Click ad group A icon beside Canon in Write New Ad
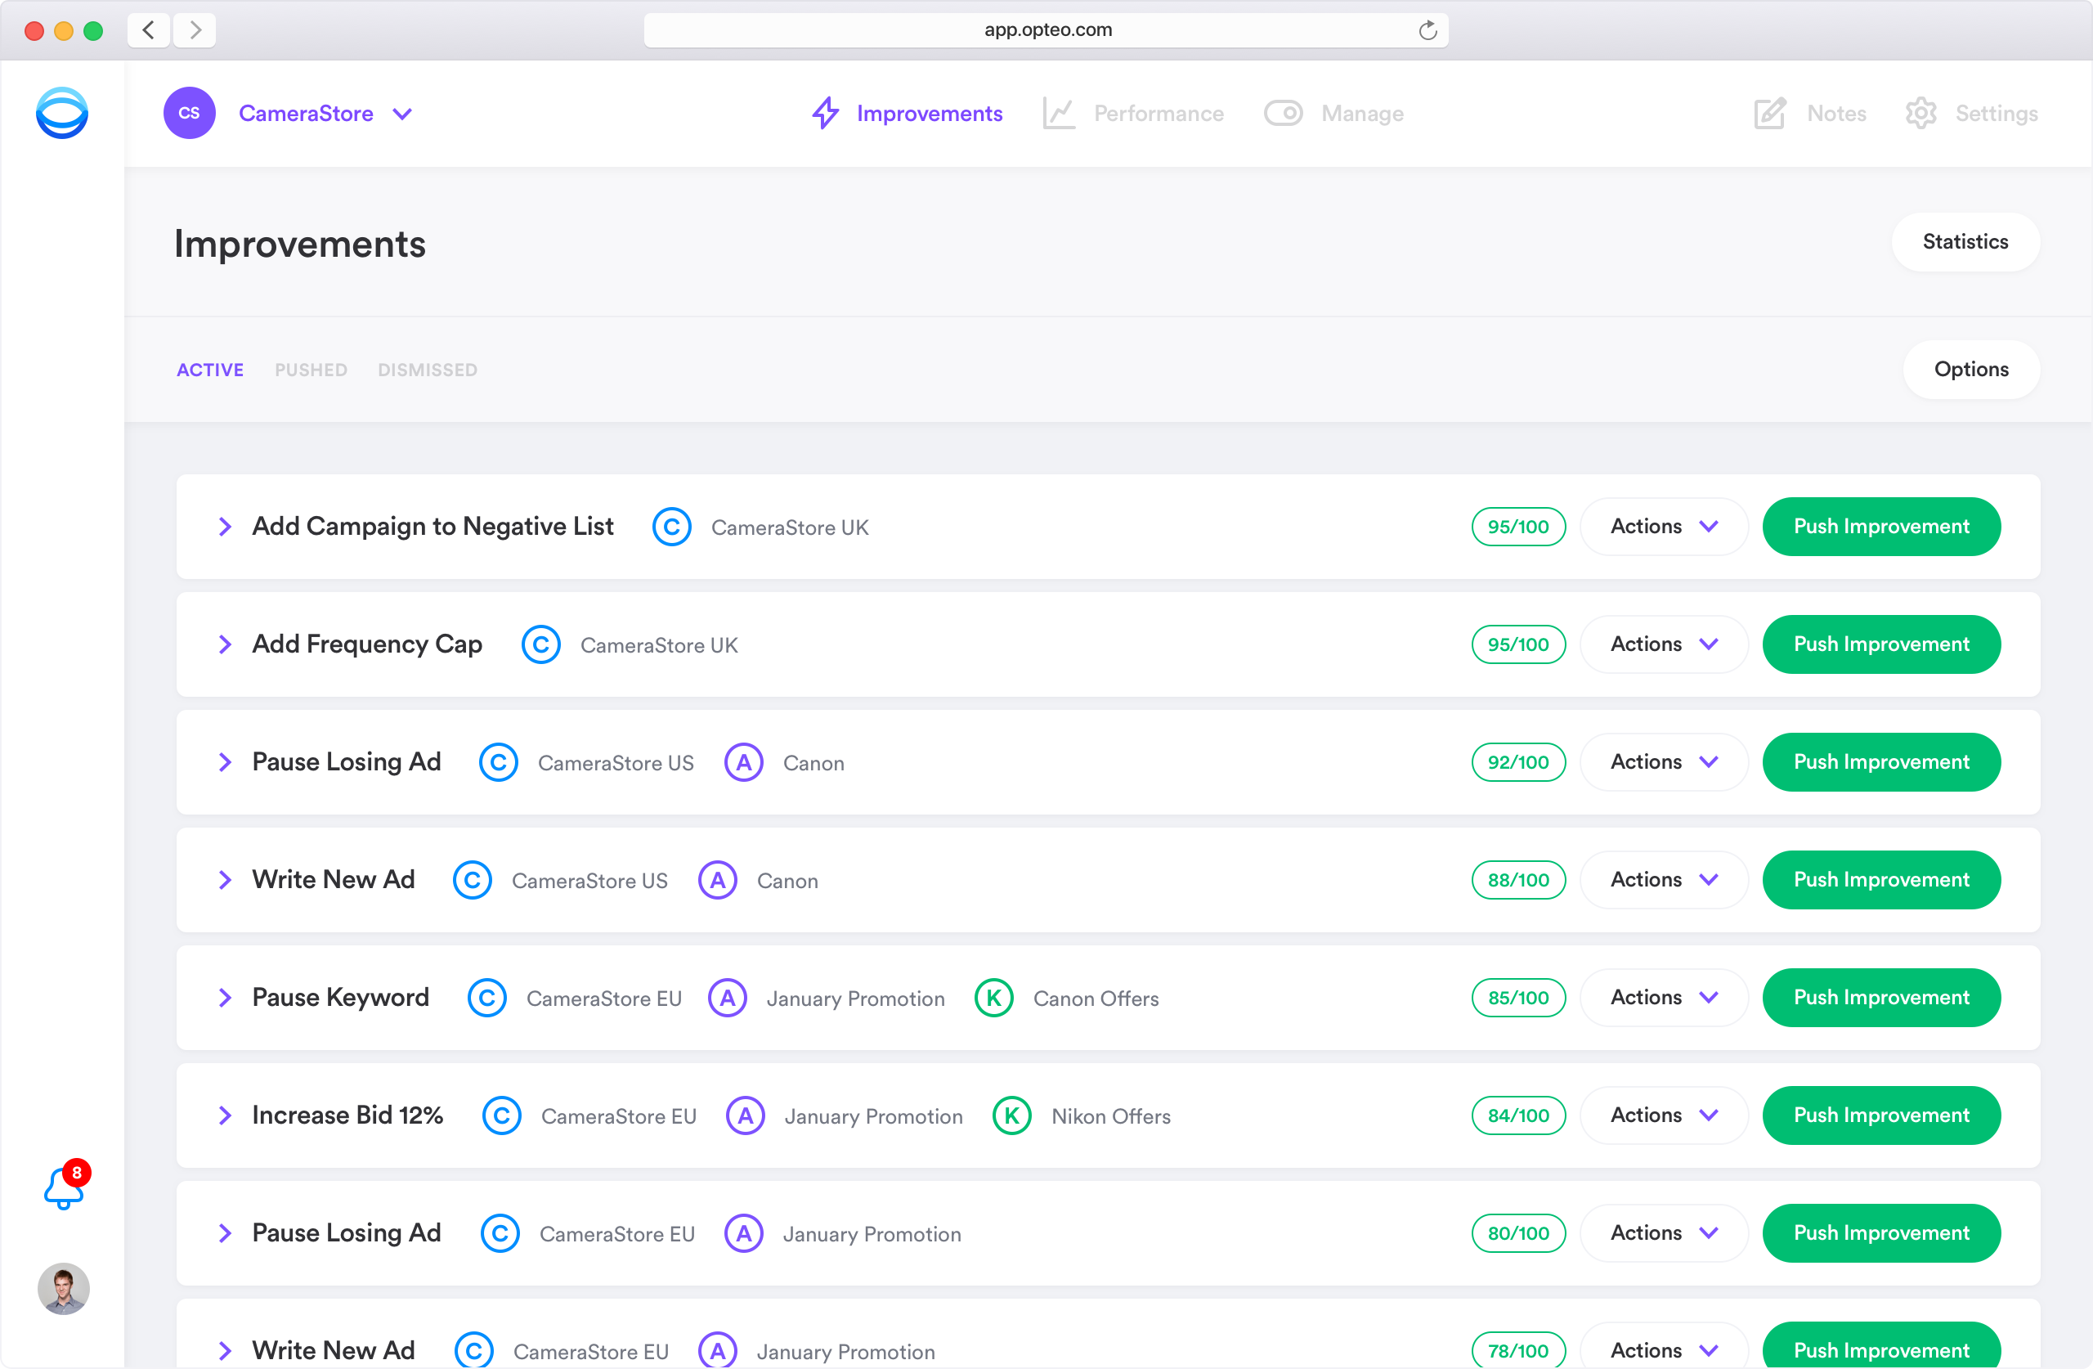 (718, 880)
